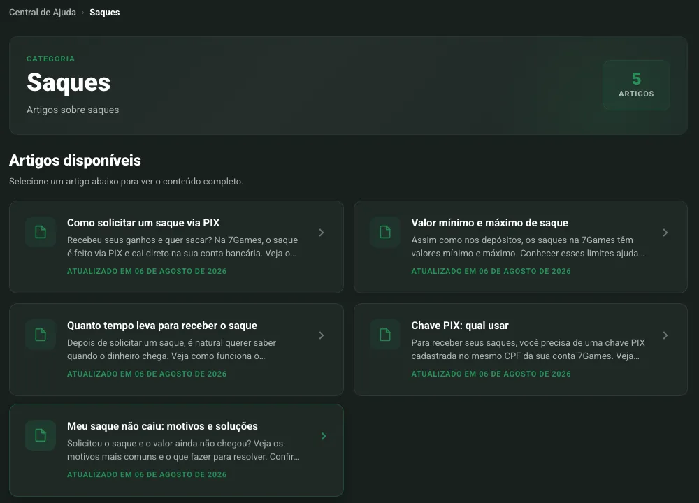Click document icon for Como solicitar um saque via PIX
Screen dimensions: 699x503
click(x=41, y=232)
